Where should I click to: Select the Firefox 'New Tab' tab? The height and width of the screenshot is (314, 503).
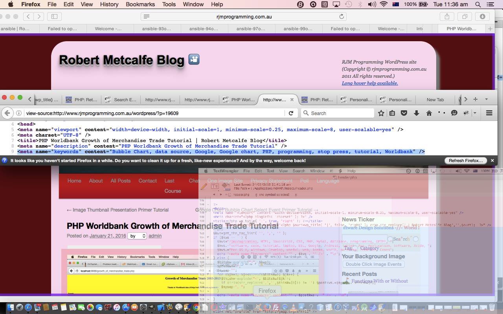click(435, 100)
